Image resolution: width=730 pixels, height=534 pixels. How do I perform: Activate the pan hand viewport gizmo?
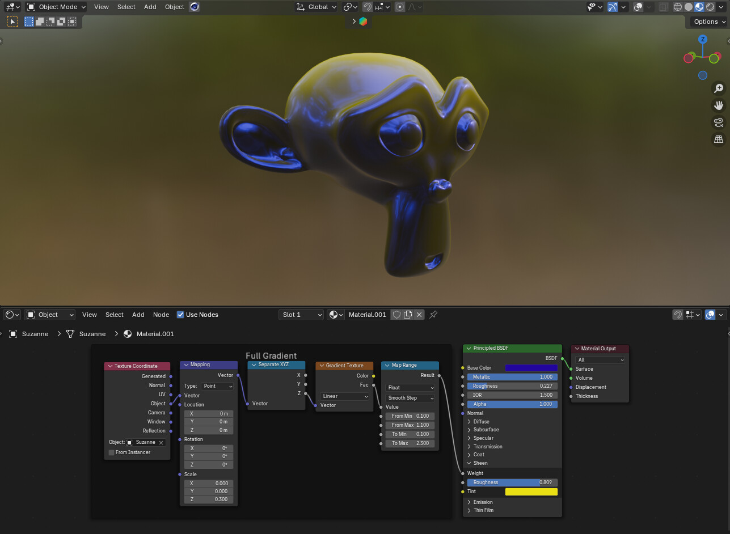(x=718, y=105)
